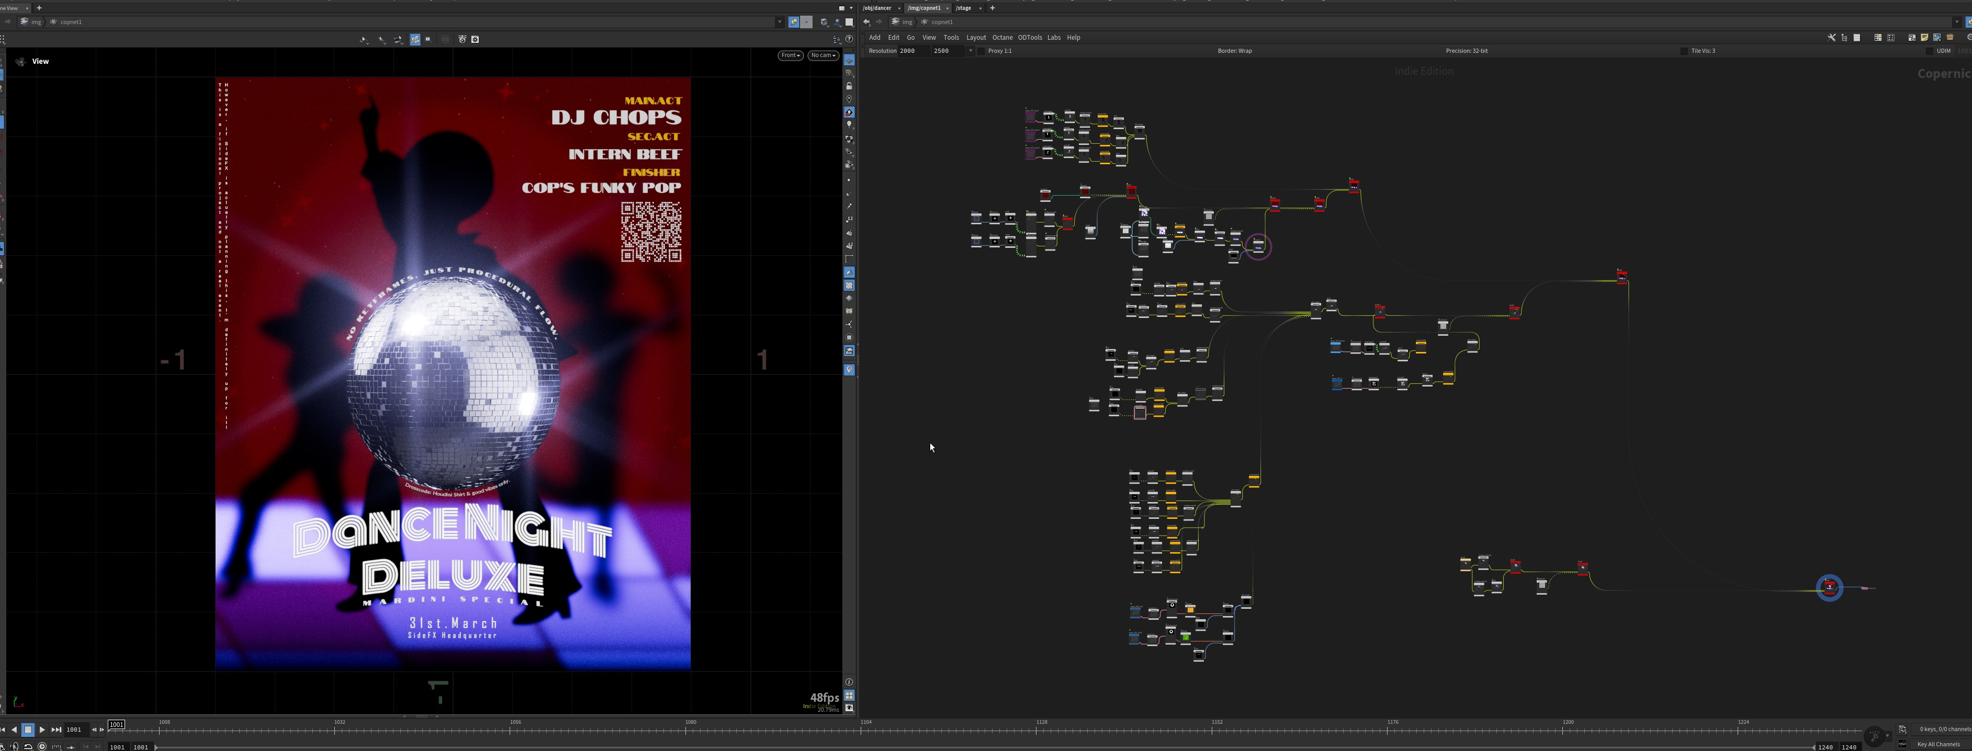Viewport: 1972px width, 751px height.
Task: Open the Scene View pane menu arrow
Action: coord(851,8)
